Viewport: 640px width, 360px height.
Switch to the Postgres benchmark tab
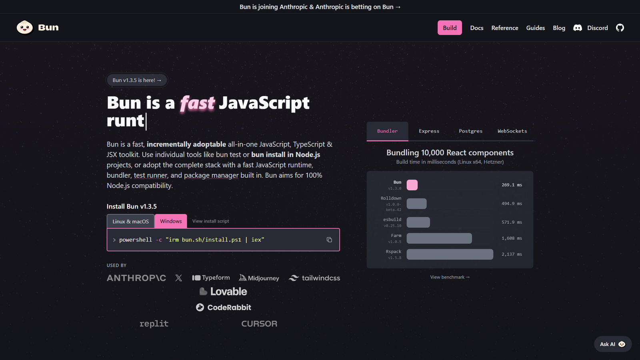(x=470, y=131)
